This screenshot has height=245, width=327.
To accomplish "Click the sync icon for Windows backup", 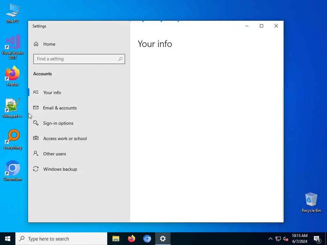I will coord(36,169).
